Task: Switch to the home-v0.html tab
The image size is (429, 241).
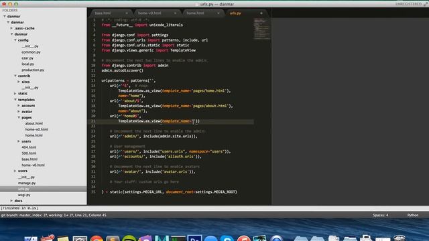Action: [149, 13]
